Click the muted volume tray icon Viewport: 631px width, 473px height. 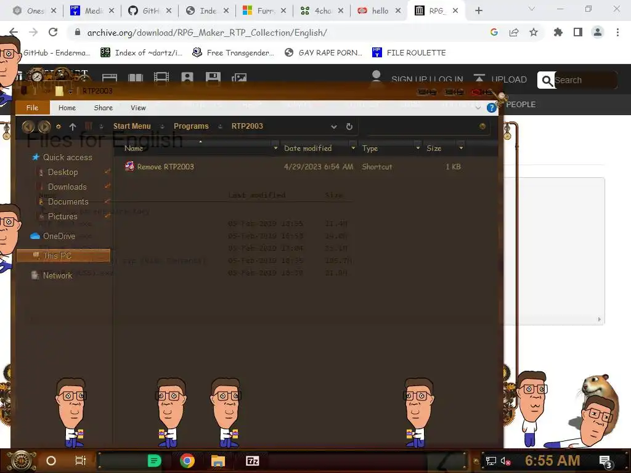tap(506, 461)
